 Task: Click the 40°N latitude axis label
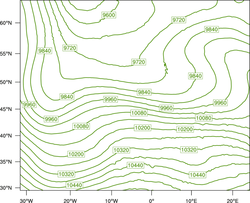pyautogui.click(x=6, y=136)
